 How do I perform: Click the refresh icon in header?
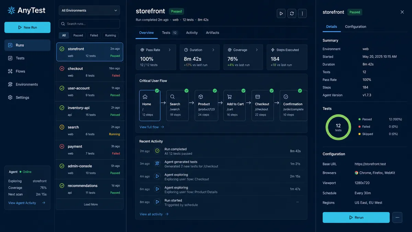click(292, 13)
